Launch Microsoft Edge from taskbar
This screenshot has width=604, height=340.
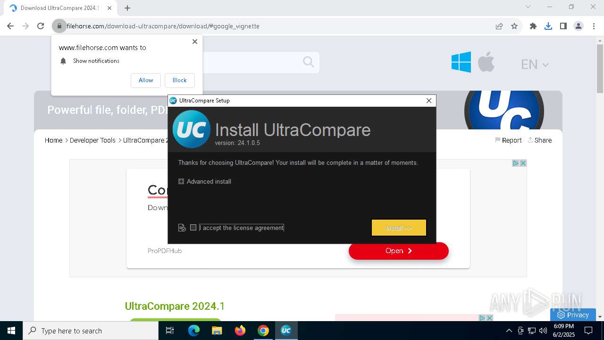point(194,331)
